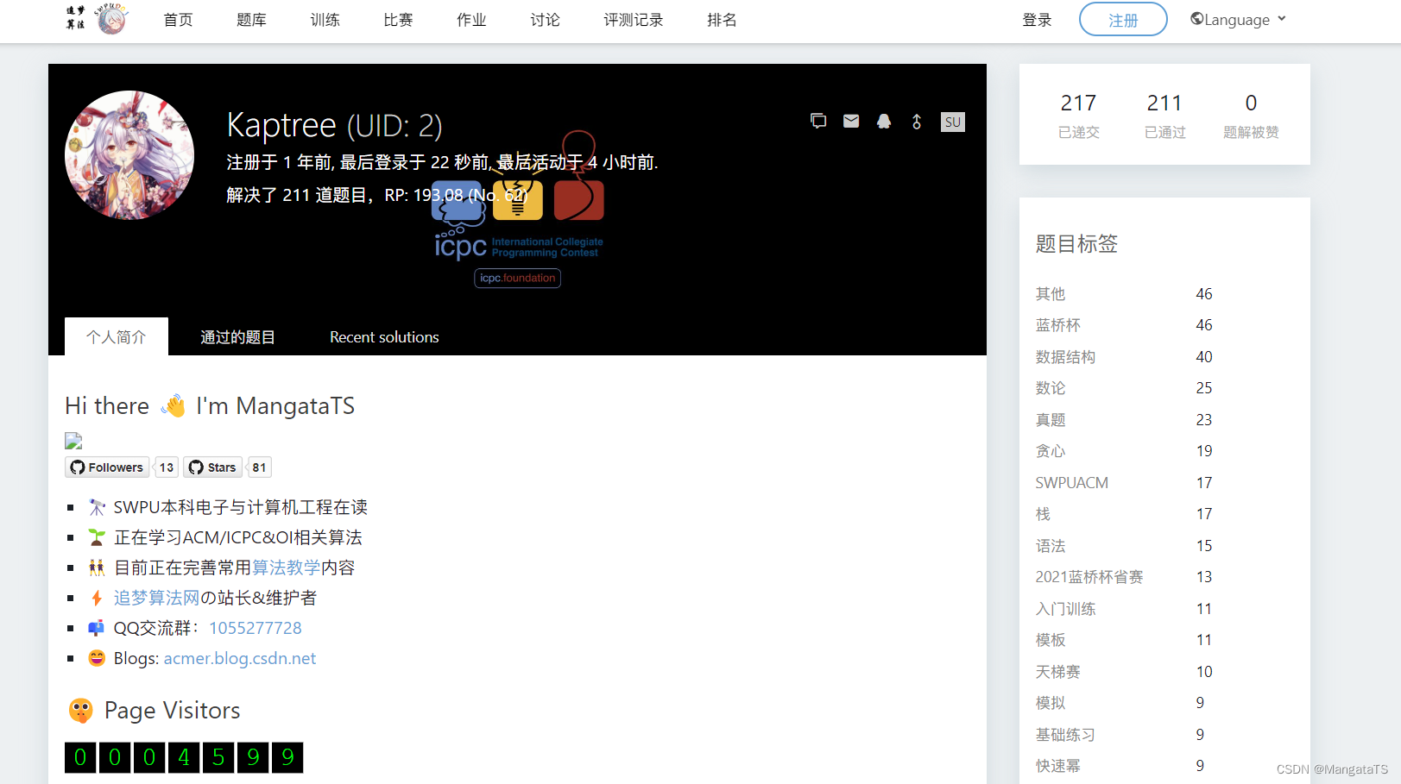Open the chat message icon on profile
1401x784 pixels.
point(818,122)
